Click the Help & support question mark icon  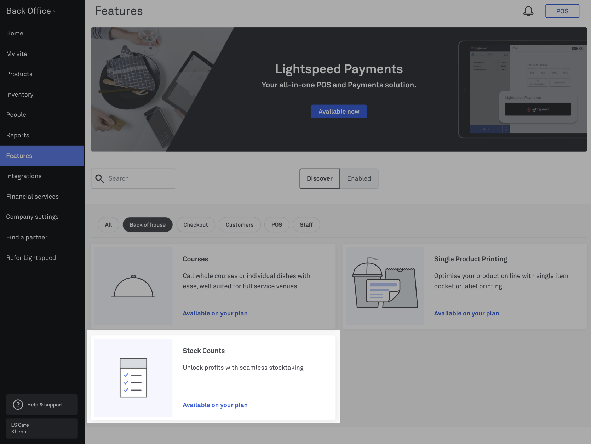(18, 404)
